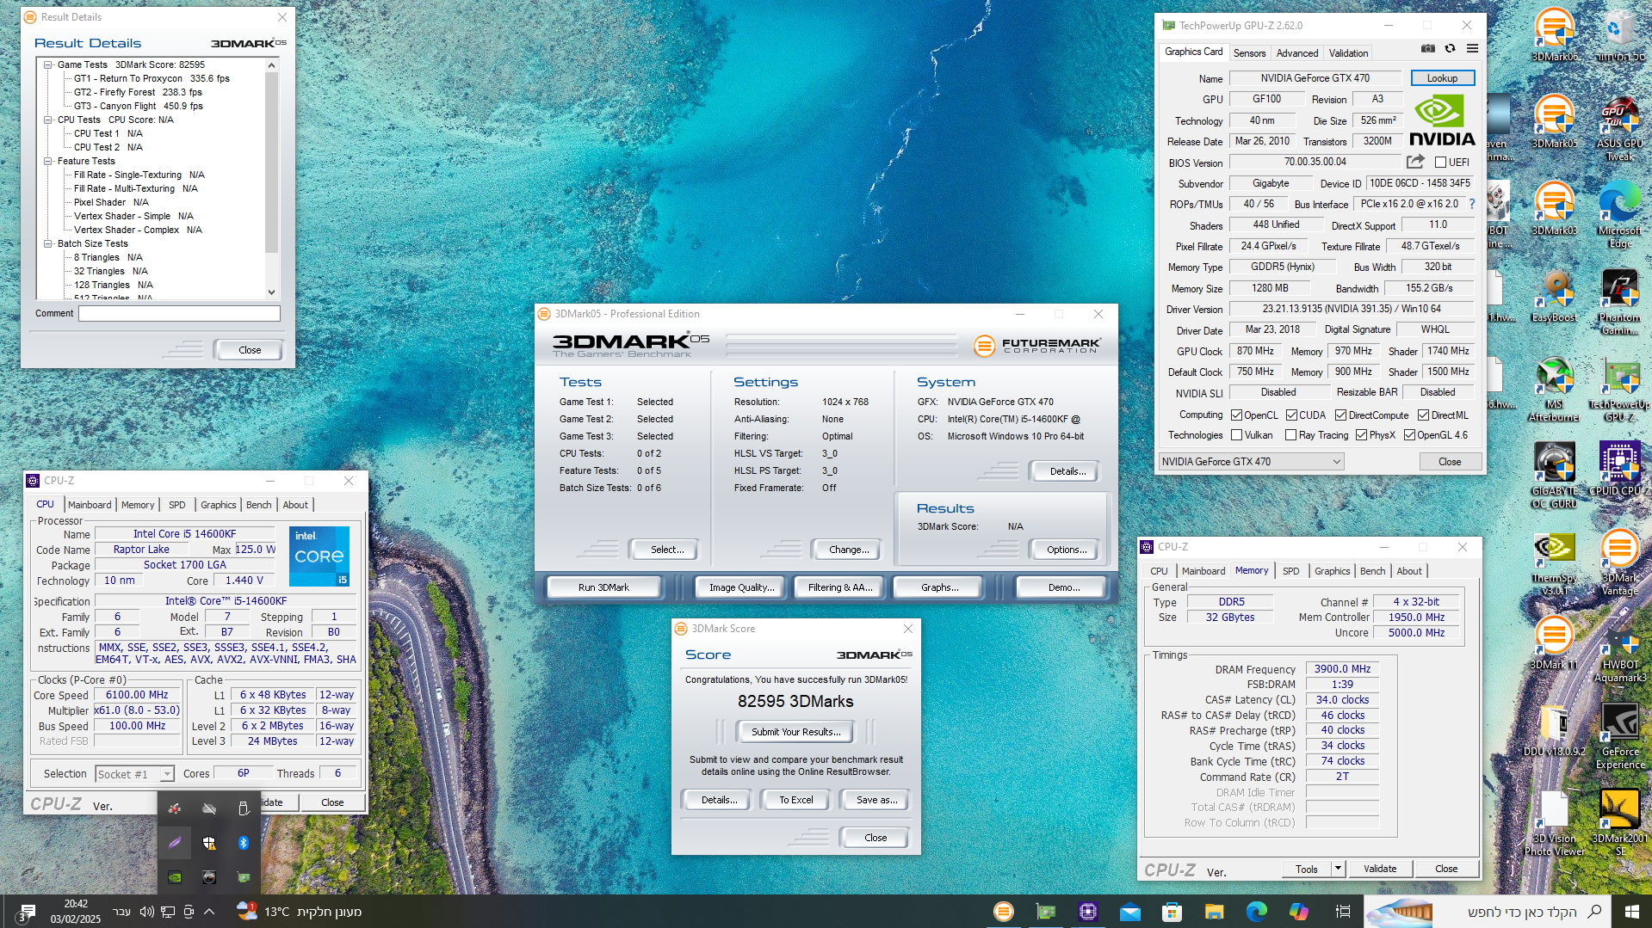Open the Bench tab in the CPU-Z processor window
Viewport: 1652px width, 928px height.
[x=258, y=505]
